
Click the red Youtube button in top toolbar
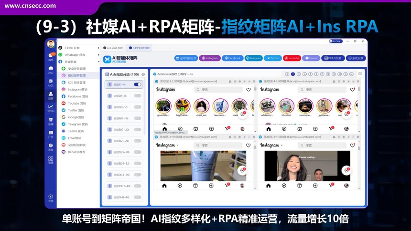coord(292,58)
